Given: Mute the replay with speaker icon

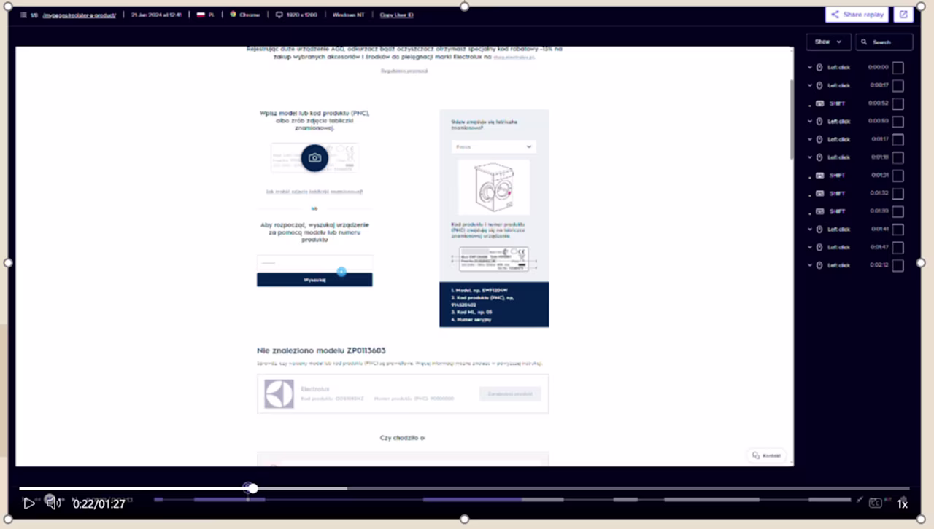Looking at the screenshot, I should point(52,503).
